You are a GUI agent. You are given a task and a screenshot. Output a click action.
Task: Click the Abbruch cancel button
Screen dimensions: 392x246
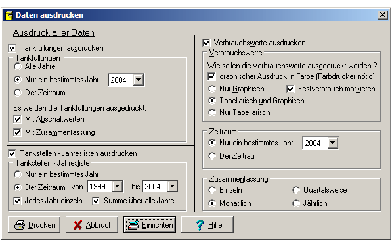[x=92, y=225]
